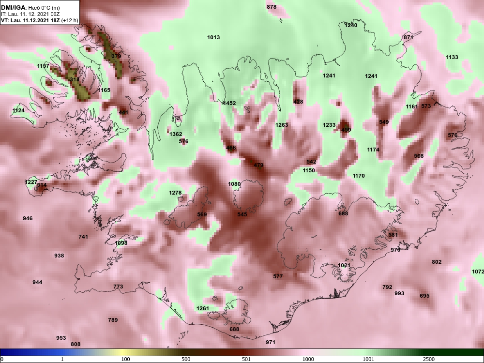This screenshot has width=484, height=363.
Task: Click the color scale label '501'
Action: tap(246, 359)
